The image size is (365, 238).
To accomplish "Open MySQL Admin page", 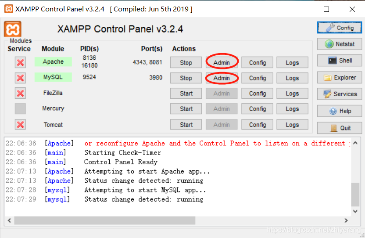I will (x=222, y=78).
